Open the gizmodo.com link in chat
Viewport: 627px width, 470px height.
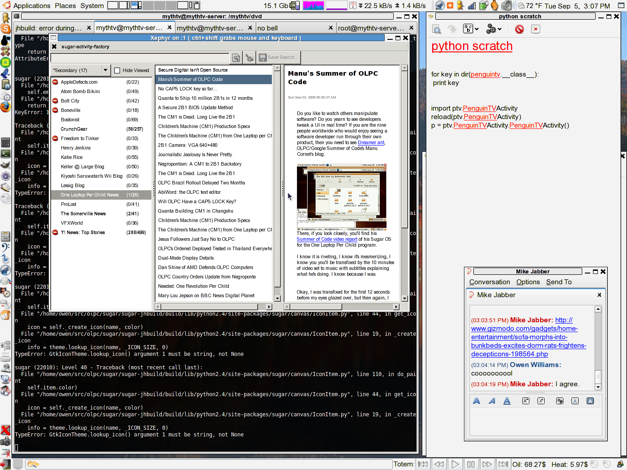(x=528, y=337)
